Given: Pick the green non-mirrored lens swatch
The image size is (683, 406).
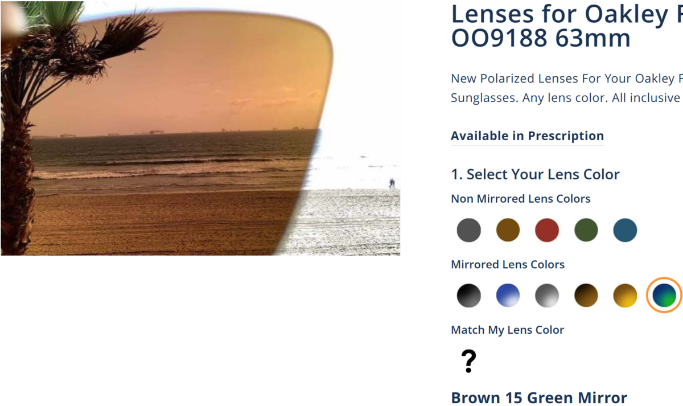Looking at the screenshot, I should tap(586, 230).
